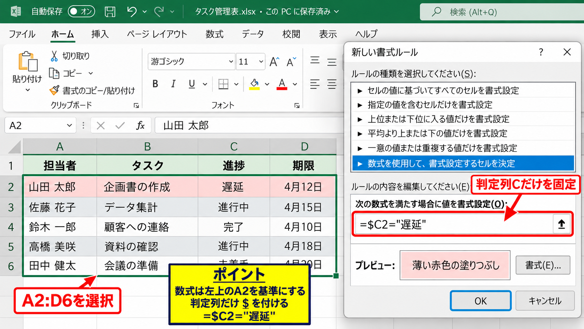
Task: Click cell 顧客への連絡
Action: 147,227
